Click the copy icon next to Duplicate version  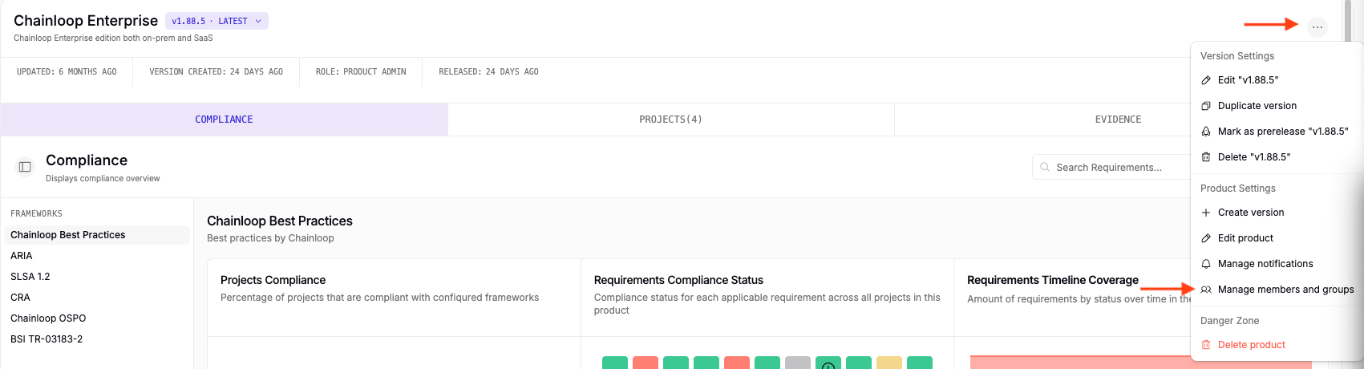[1206, 106]
